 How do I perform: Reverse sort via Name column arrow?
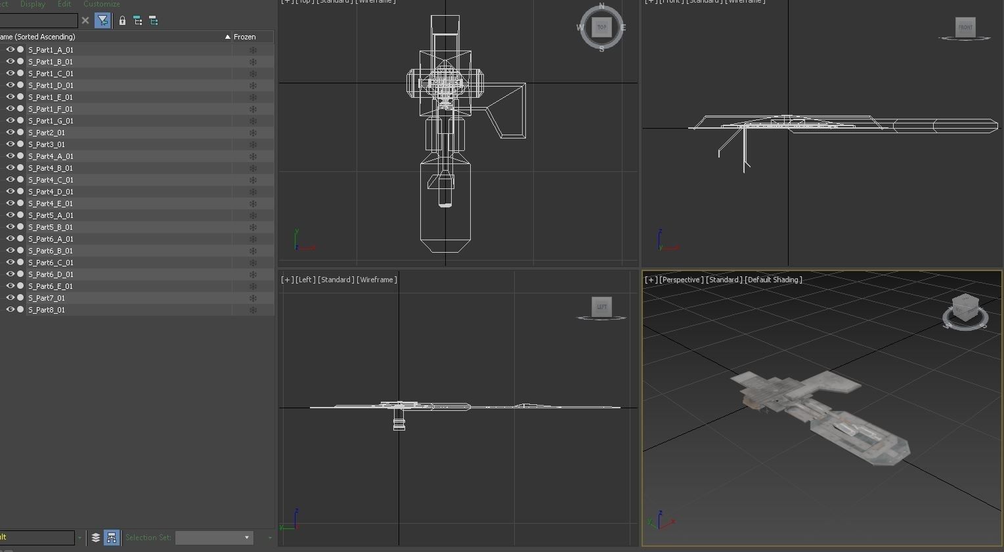(x=227, y=37)
